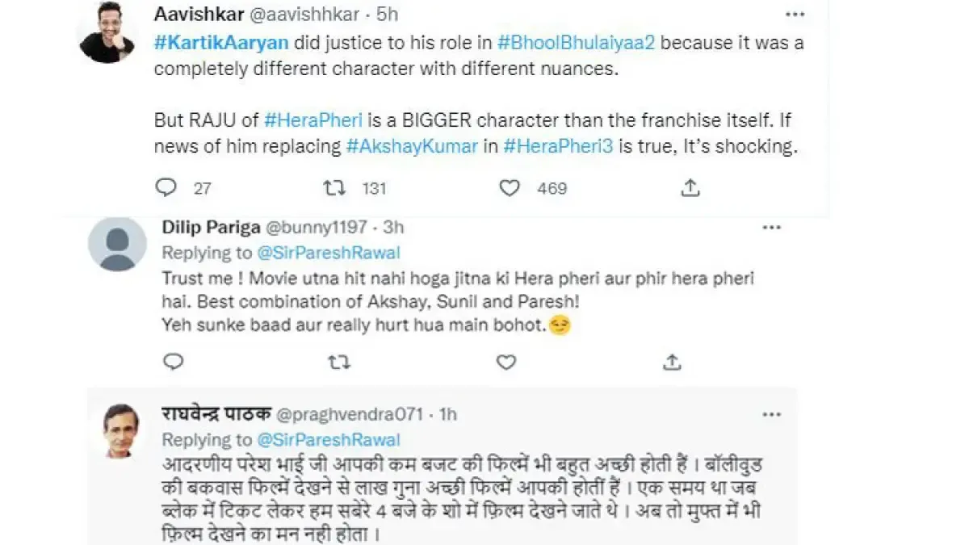Image resolution: width=969 pixels, height=545 pixels.
Task: Open the #KartikAaryan hashtag
Action: point(210,43)
